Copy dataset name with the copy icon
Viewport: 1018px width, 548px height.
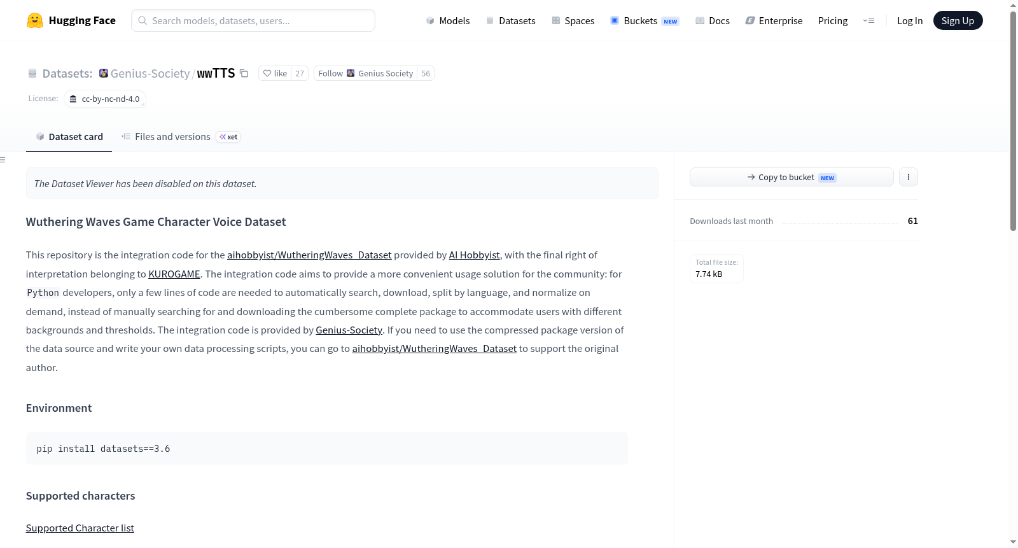click(x=244, y=73)
